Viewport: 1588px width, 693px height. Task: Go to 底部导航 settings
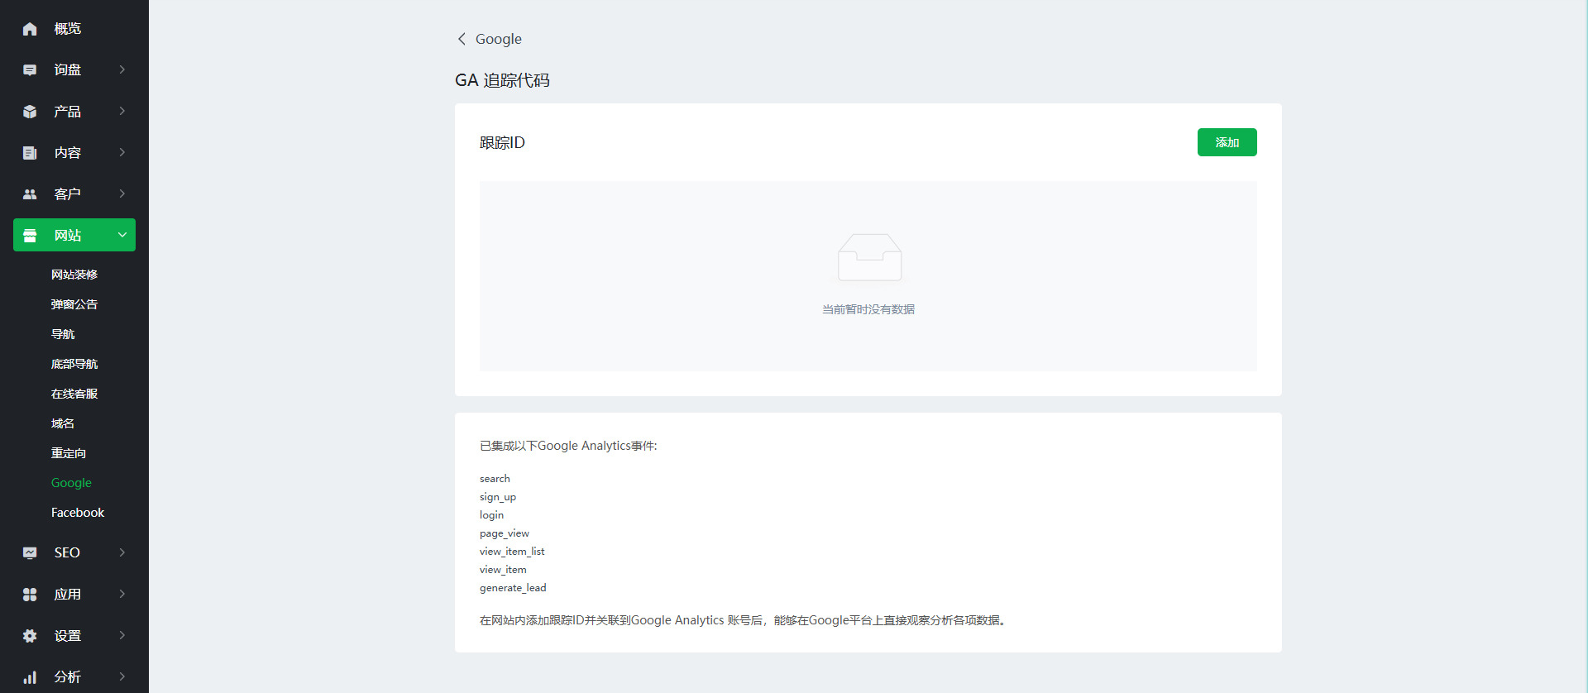coord(74,364)
